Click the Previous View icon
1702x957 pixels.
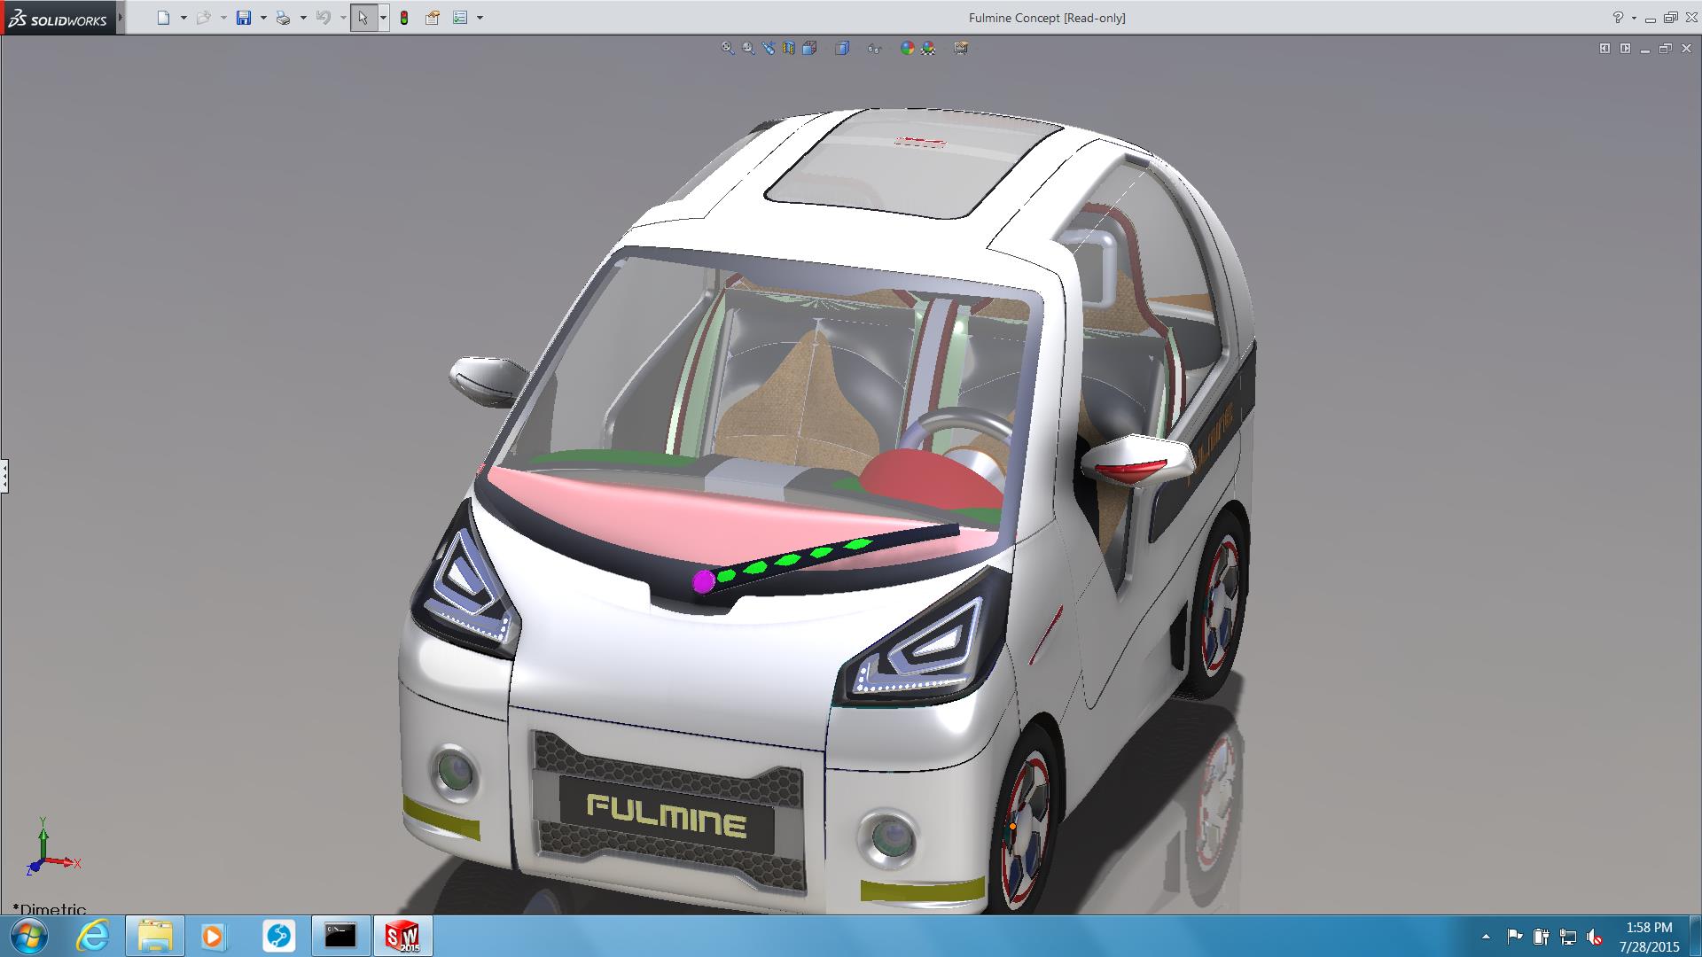pyautogui.click(x=768, y=48)
